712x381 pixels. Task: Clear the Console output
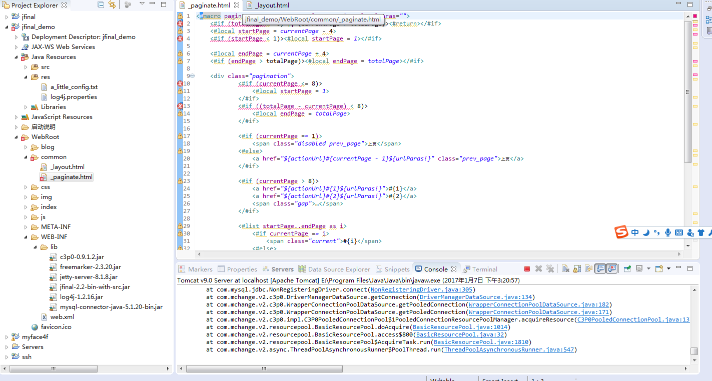pos(565,268)
